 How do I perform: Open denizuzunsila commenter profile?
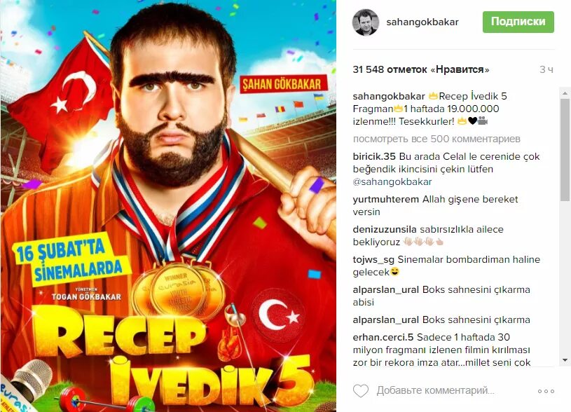tap(385, 230)
